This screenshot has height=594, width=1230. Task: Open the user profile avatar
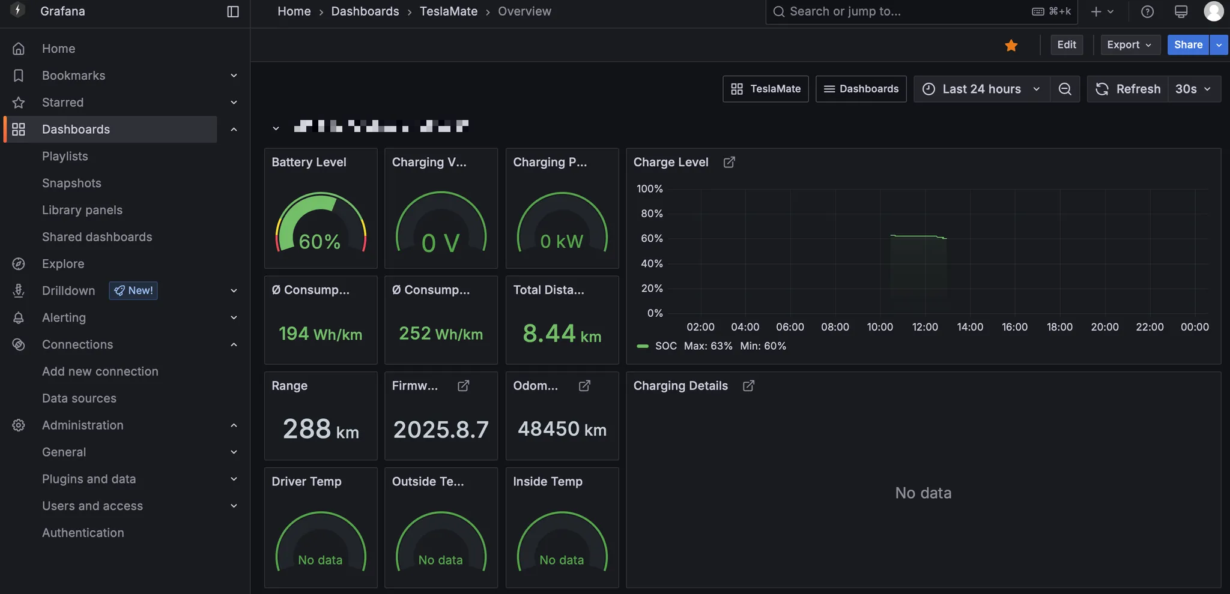tap(1214, 11)
